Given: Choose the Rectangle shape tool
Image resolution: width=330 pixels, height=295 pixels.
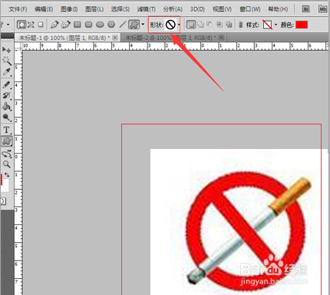Looking at the screenshot, I should (78, 25).
